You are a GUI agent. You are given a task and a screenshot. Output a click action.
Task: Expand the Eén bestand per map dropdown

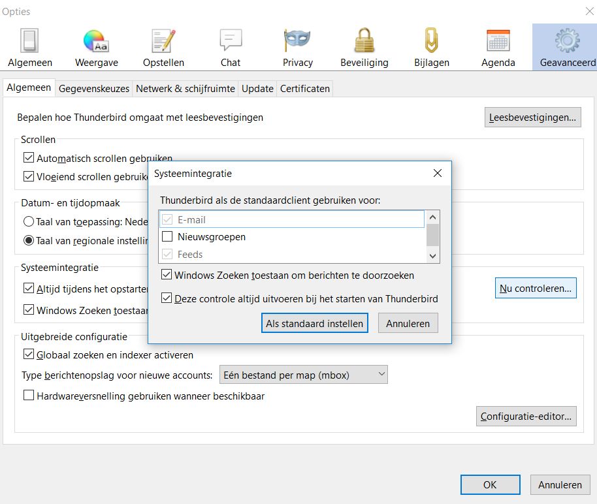point(303,375)
